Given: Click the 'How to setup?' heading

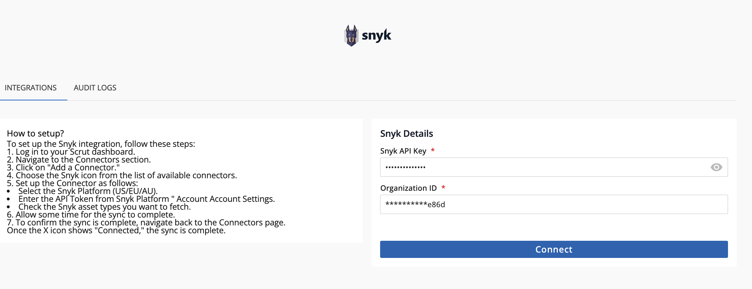Looking at the screenshot, I should 35,134.
